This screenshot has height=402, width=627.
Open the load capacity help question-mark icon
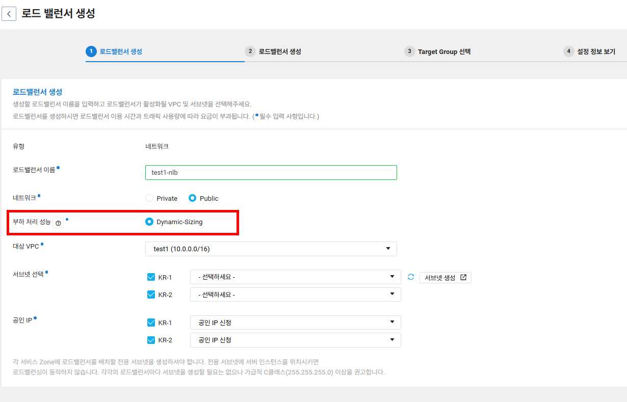click(58, 223)
